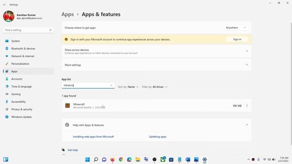Go back using the Settings back arrow
This screenshot has width=292, height=164.
coord(5,5)
